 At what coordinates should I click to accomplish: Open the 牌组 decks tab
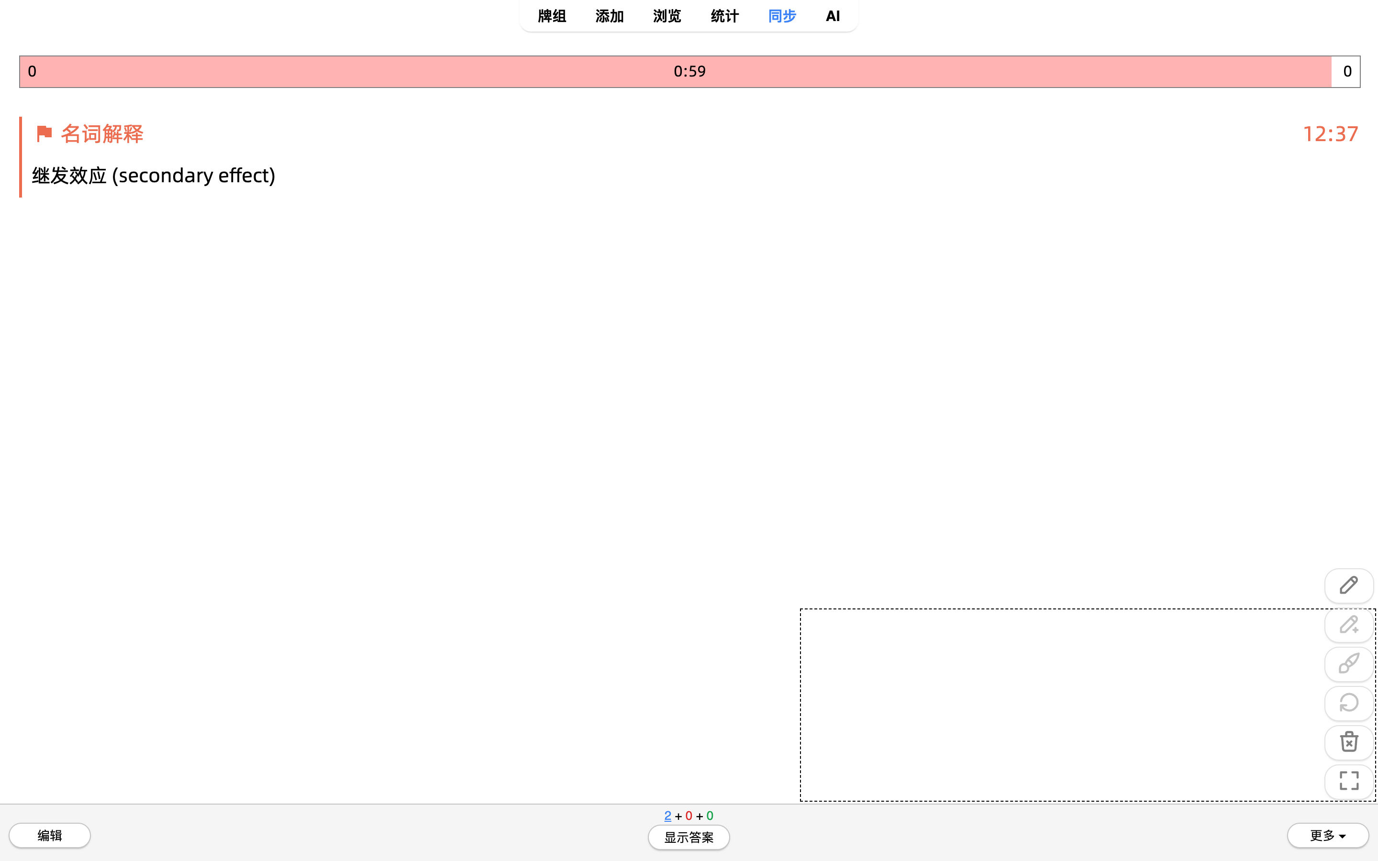tap(552, 16)
